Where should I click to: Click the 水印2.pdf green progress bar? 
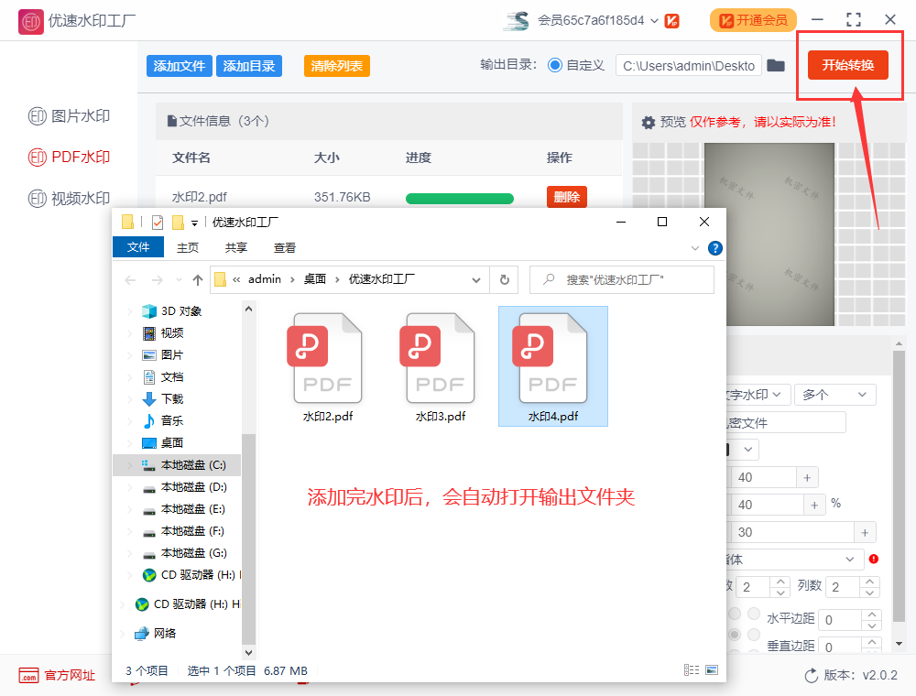coord(460,199)
